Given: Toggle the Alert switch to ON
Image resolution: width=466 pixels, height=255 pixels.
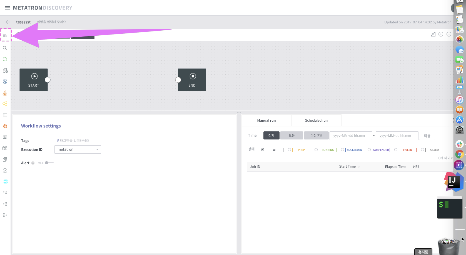Looking at the screenshot, I should 47,163.
